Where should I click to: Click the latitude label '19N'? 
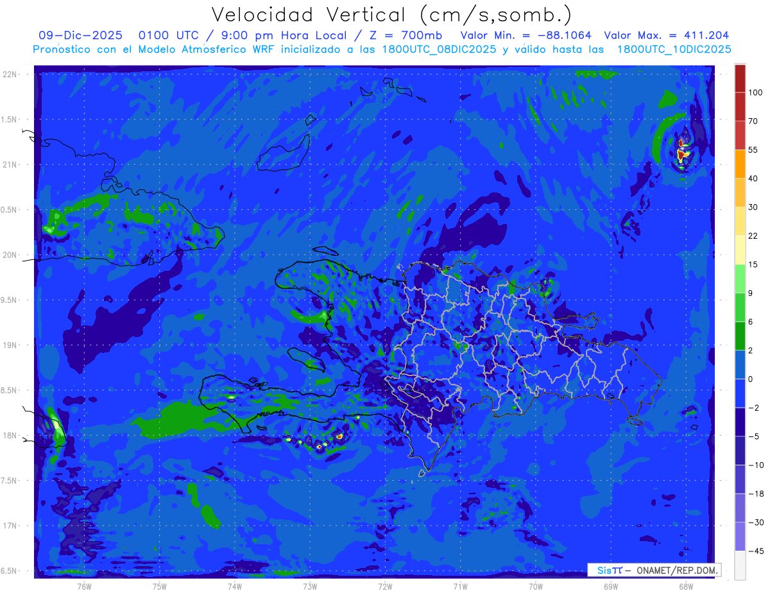(x=10, y=345)
